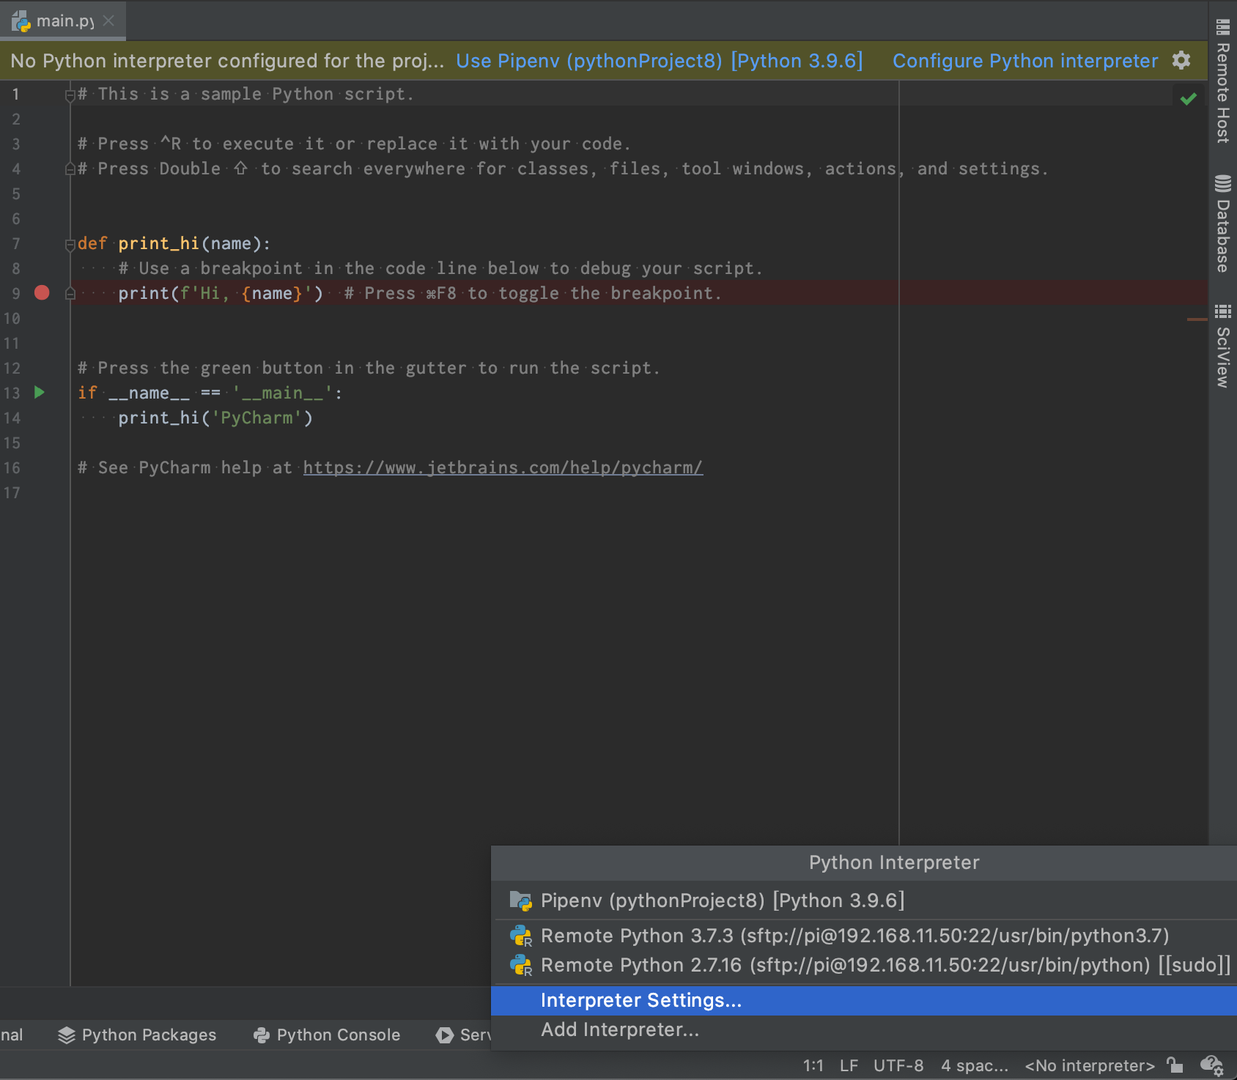Image resolution: width=1237 pixels, height=1080 pixels.
Task: Click the fold end marker on line 4
Action: tap(70, 169)
